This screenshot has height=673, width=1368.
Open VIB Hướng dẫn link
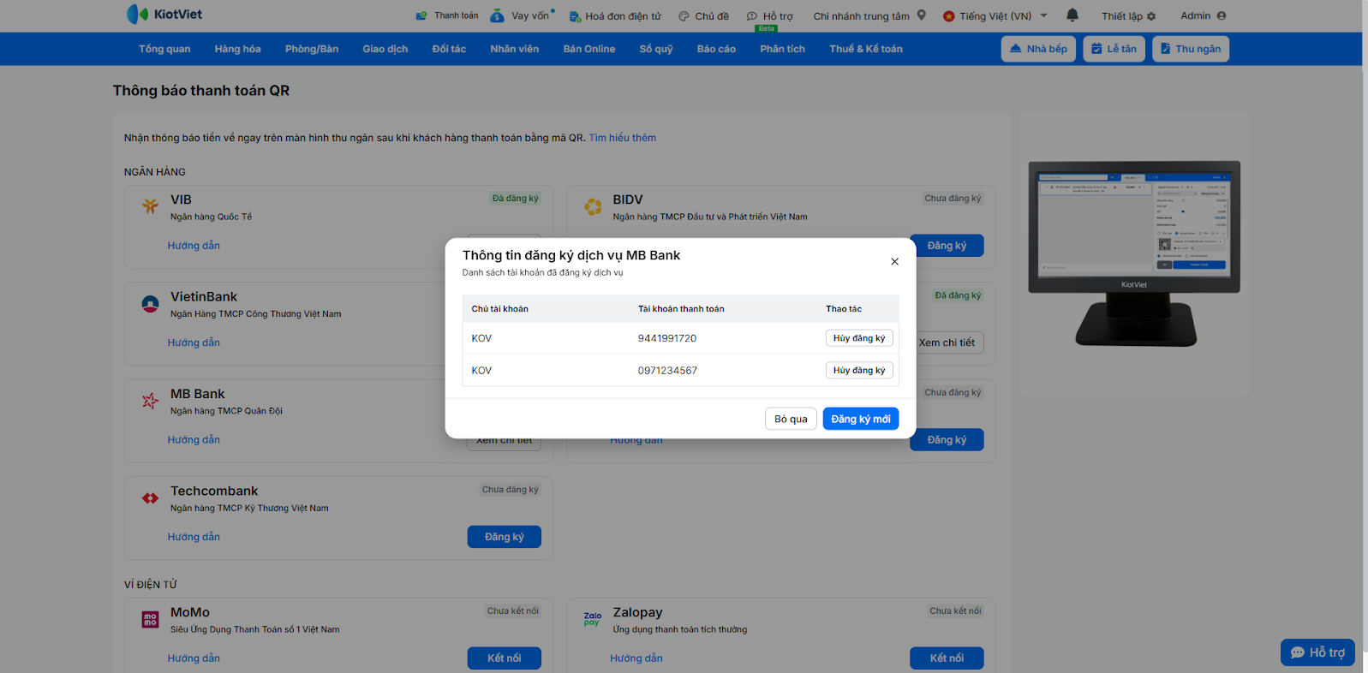tap(194, 246)
